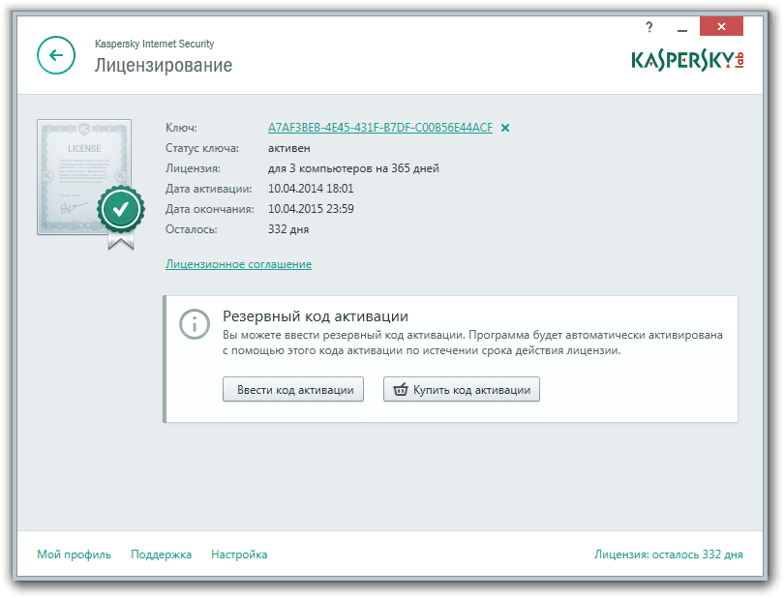Click the text для 3 компьютеров на 365 дней
The image size is (784, 599).
353,168
